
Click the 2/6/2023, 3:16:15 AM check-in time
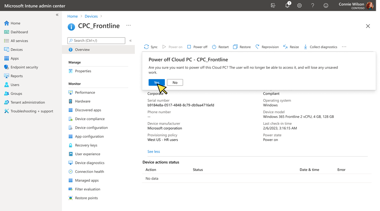[x=280, y=128]
